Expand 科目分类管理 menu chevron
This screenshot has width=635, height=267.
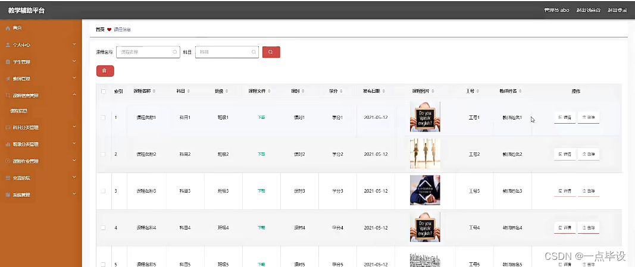click(74, 127)
